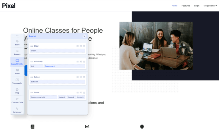Click the 'Online Classes for People' heading

point(63,30)
